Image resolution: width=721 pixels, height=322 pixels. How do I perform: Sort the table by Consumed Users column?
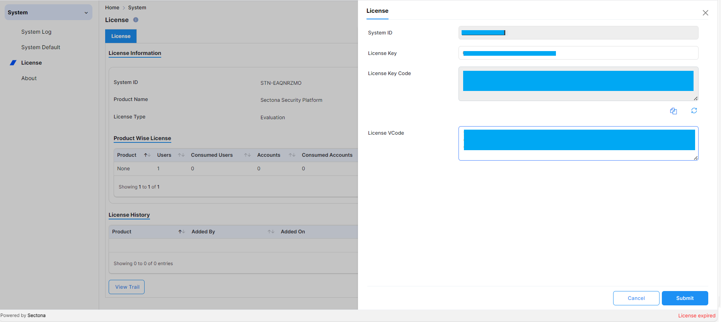tap(247, 155)
